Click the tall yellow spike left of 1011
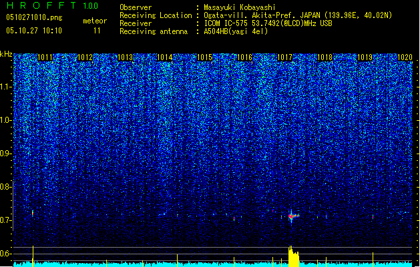420x267 pixels. tap(33, 256)
